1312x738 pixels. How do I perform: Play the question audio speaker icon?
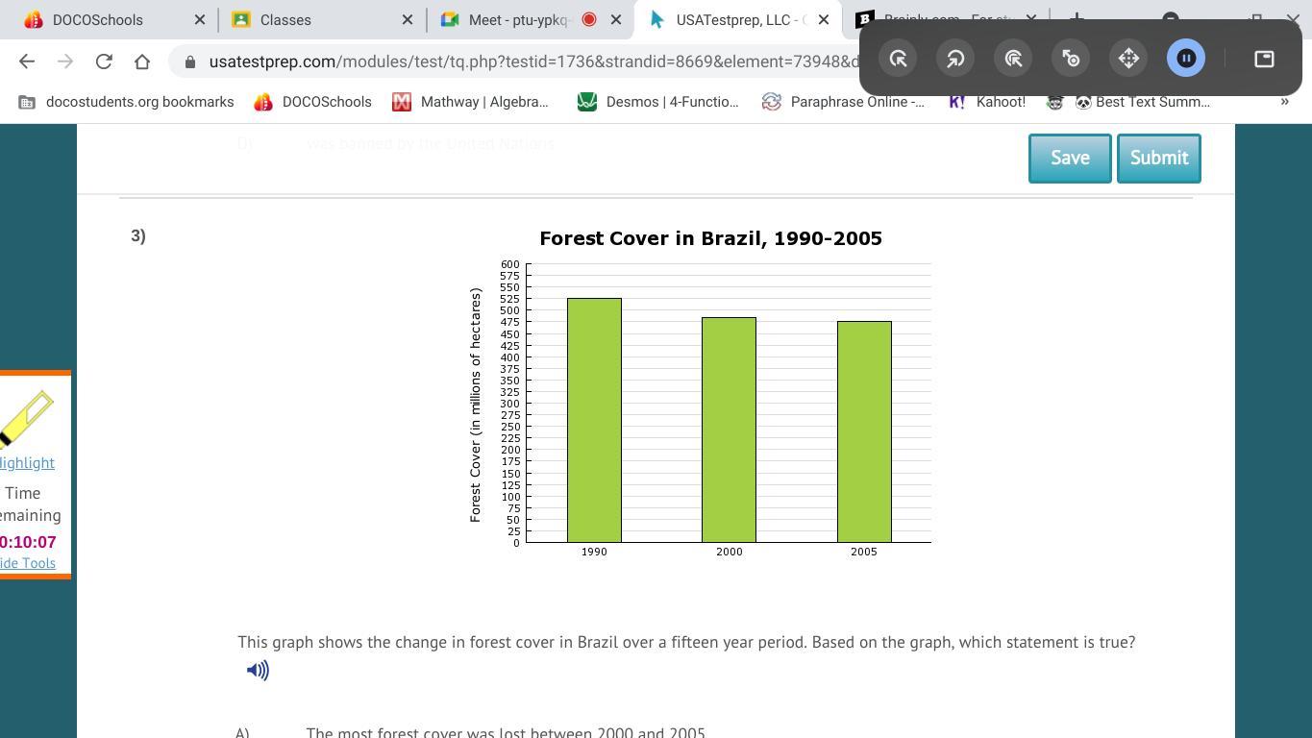tap(258, 670)
